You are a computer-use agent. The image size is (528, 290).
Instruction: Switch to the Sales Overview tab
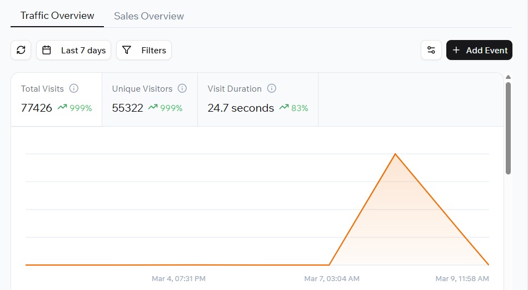pos(149,16)
